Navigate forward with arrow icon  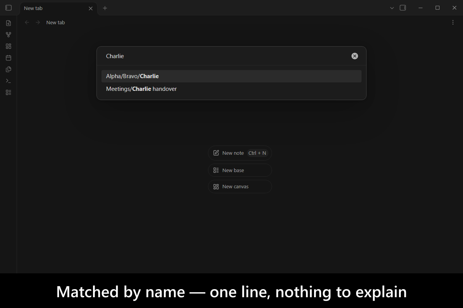38,22
